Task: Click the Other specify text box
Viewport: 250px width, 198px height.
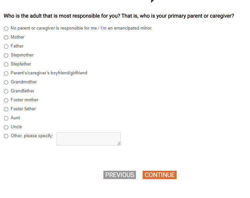Action: click(x=88, y=139)
